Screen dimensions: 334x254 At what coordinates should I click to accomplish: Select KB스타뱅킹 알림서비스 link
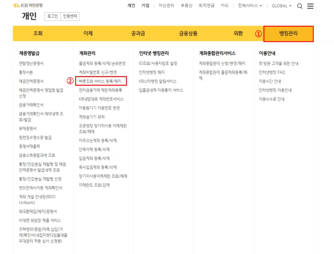(158, 81)
